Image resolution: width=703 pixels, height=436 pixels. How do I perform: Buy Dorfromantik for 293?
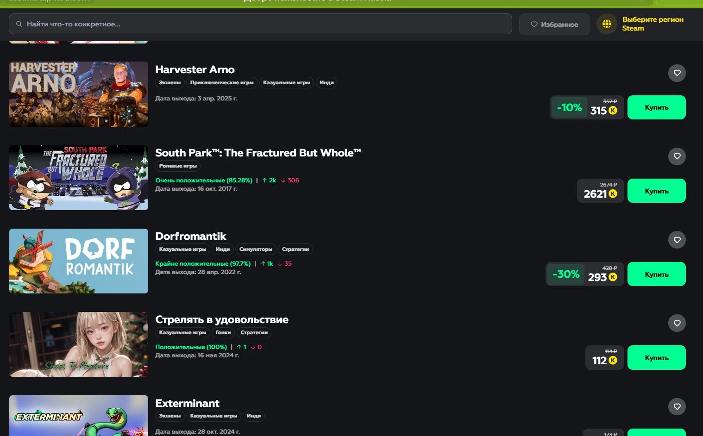pos(656,274)
